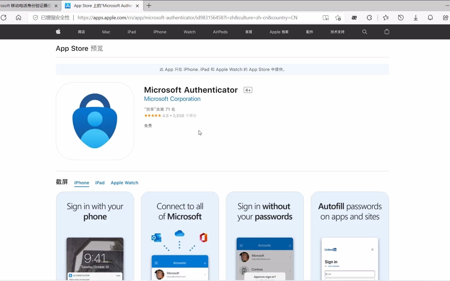450x281 pixels.
Task: Click the App availability notice banner
Action: point(222,69)
